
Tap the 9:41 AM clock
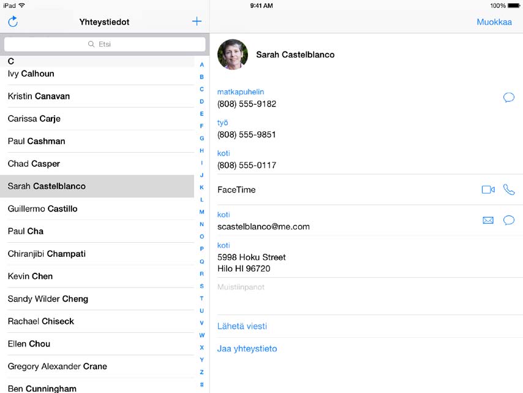click(x=261, y=6)
